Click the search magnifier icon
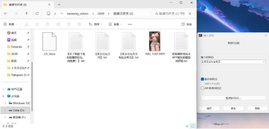This screenshot has width=269, height=129. coord(190,13)
